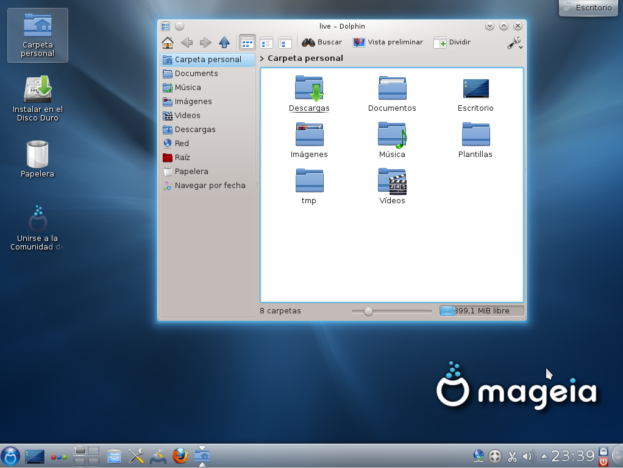Switch to columns view mode
The height and width of the screenshot is (468, 623).
tap(285, 43)
